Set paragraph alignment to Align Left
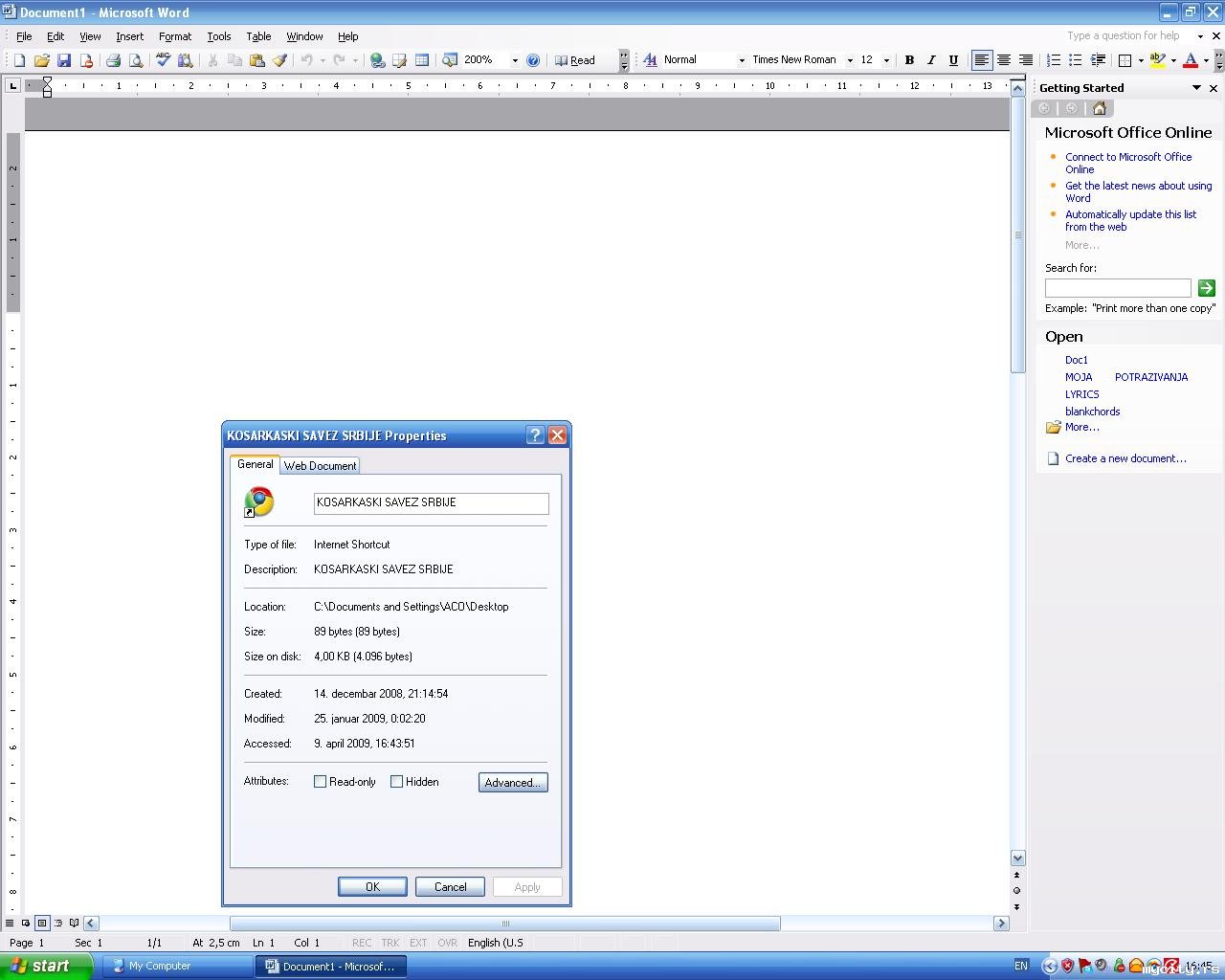 click(981, 60)
